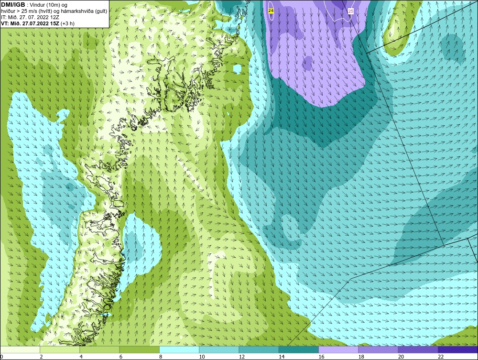This screenshot has width=478, height=360.
Task: Click the white "25" gust contour label
Action: coord(350,11)
